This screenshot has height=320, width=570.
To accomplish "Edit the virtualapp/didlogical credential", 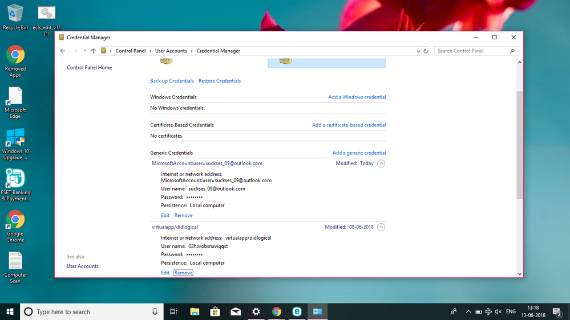I will click(165, 273).
